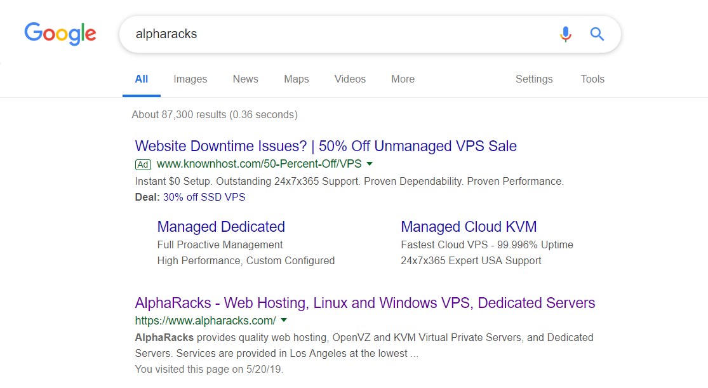The width and height of the screenshot is (708, 388).
Task: Open the Website Downtime Issues ad link
Action: [326, 146]
